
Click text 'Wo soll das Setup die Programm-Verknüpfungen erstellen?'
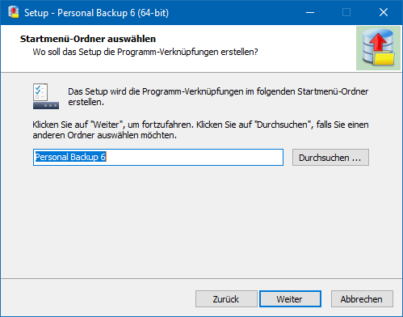pyautogui.click(x=145, y=52)
